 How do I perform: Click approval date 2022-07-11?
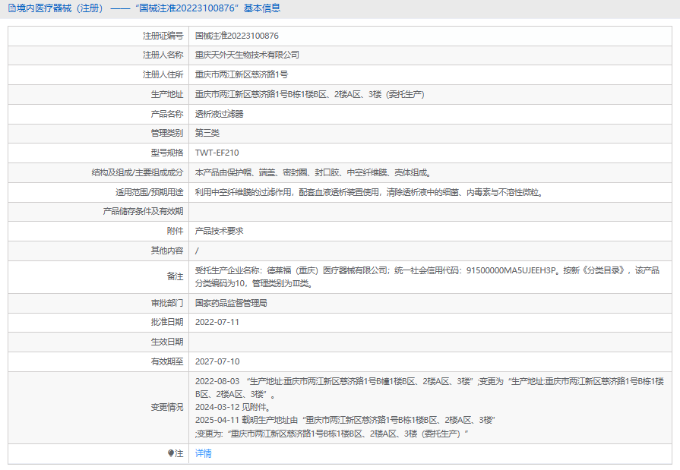point(217,322)
